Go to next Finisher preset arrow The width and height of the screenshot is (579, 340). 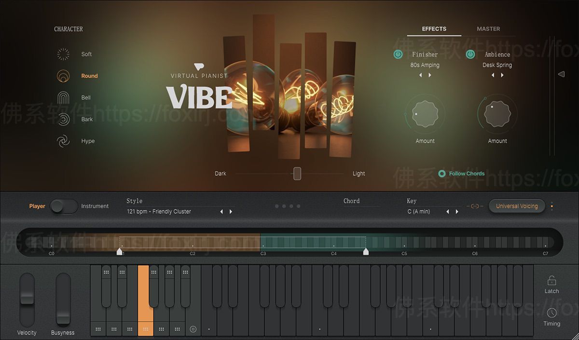coord(430,75)
